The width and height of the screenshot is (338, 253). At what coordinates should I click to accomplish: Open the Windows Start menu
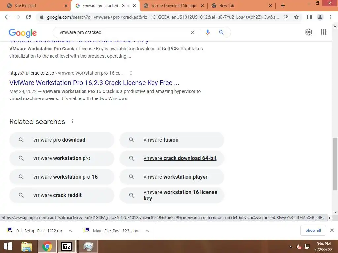(8, 246)
